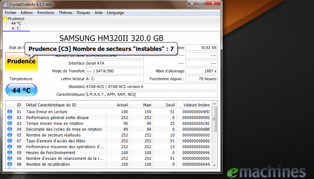Screen dimensions: 314x179
Task: Click the SAMSUNG HM320II 320.0 GB title
Action: 111,38
